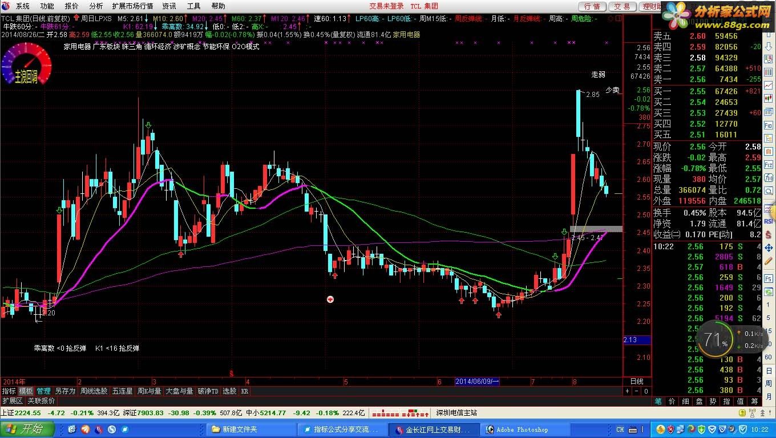Open the 关联报价 tab
Screen dimensions: 776x438
tap(41, 401)
